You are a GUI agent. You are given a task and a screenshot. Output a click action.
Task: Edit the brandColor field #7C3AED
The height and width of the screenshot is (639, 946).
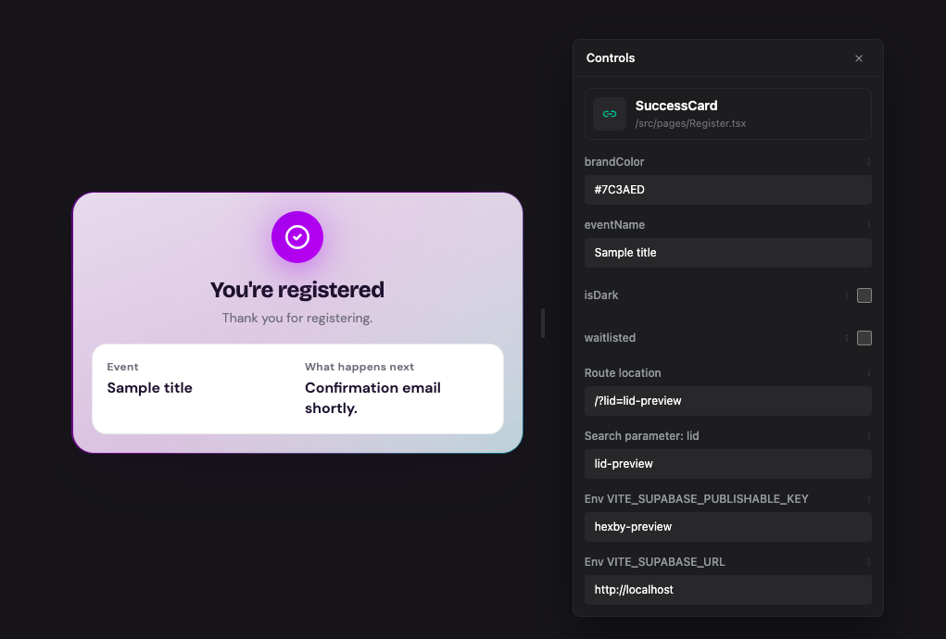pyautogui.click(x=727, y=190)
